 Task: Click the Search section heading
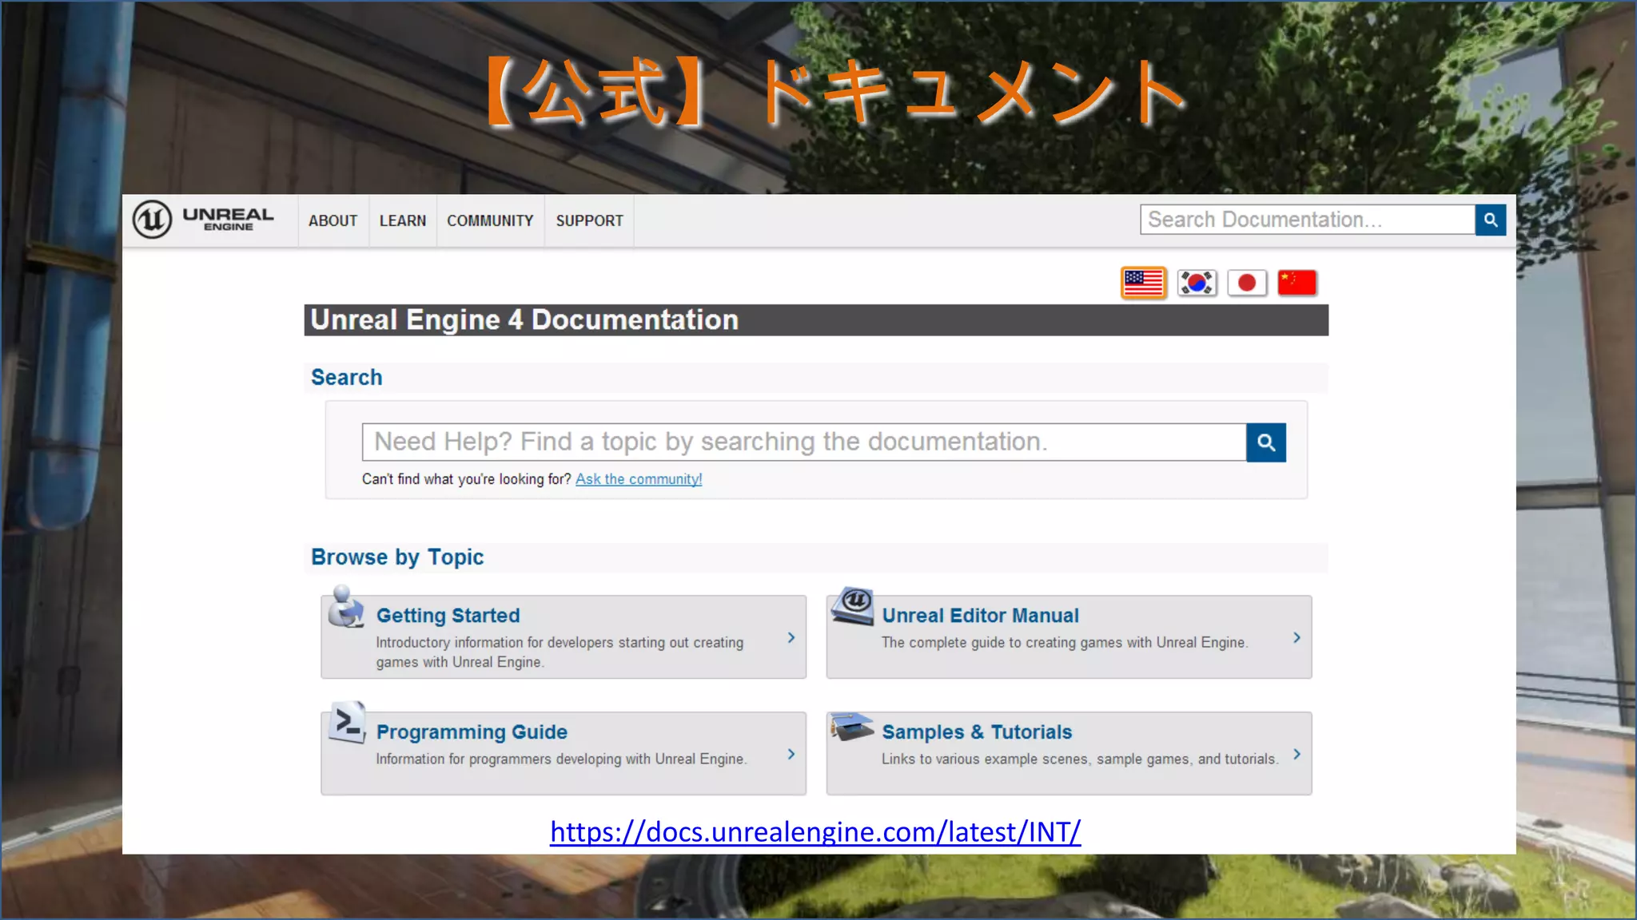(346, 378)
